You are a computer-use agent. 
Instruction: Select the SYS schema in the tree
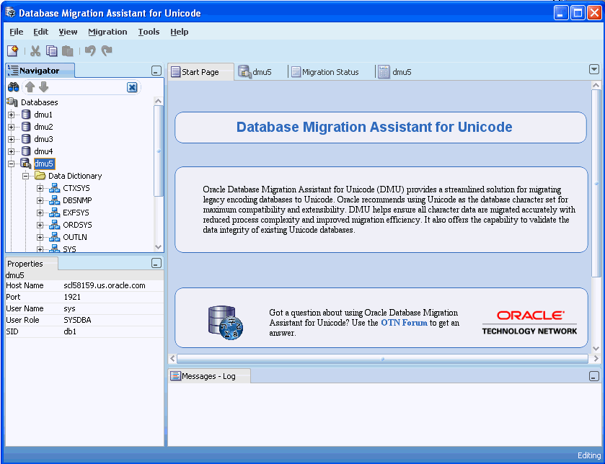[x=69, y=249]
